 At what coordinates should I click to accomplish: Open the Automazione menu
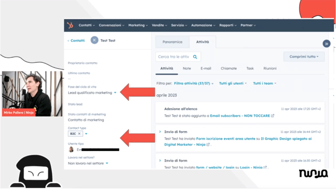[x=203, y=25]
